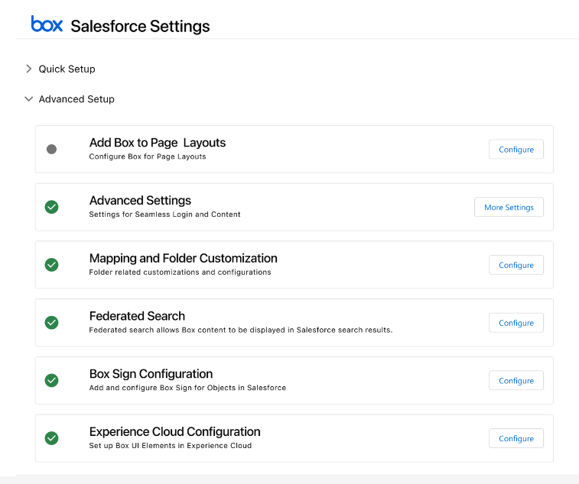The image size is (579, 484).
Task: Configure Box Sign Configuration
Action: 516,380
